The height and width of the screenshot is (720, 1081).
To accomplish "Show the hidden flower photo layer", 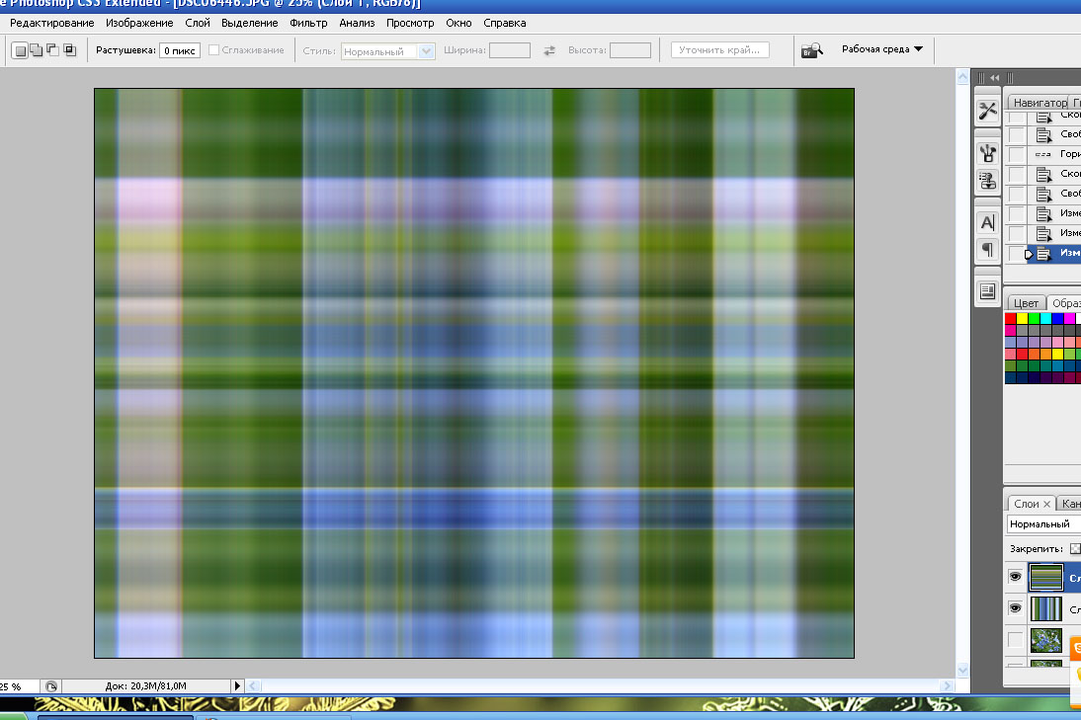I will click(x=1015, y=640).
